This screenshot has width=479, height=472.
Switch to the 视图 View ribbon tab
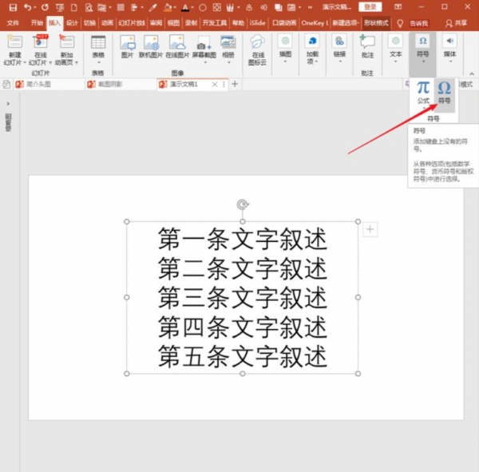(x=173, y=23)
